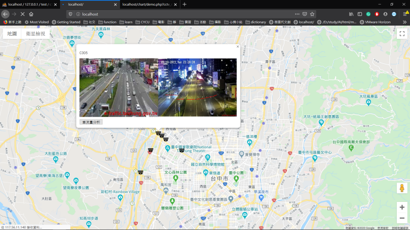Open the learn bookmarks folder

point(126,22)
